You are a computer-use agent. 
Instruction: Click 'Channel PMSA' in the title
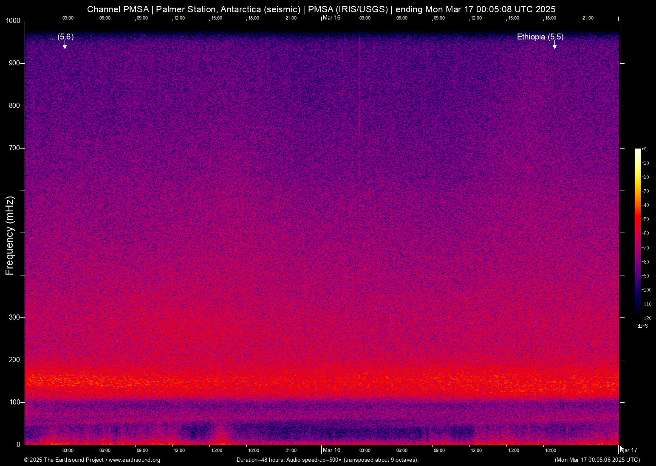tap(118, 9)
